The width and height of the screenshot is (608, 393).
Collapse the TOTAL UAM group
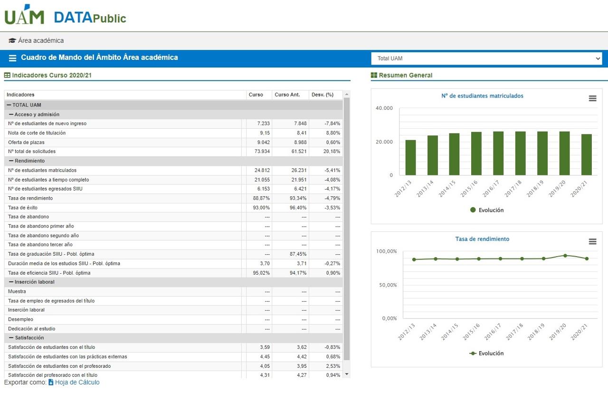point(9,105)
